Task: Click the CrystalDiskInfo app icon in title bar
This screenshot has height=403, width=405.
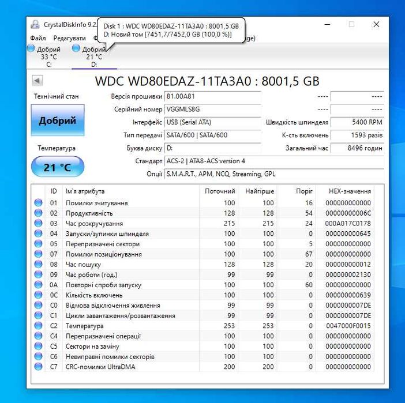Action: click(35, 25)
